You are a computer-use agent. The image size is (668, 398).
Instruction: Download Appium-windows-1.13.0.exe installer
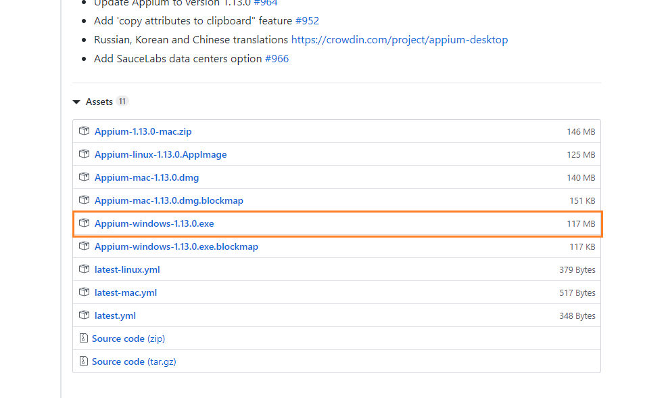click(x=154, y=223)
